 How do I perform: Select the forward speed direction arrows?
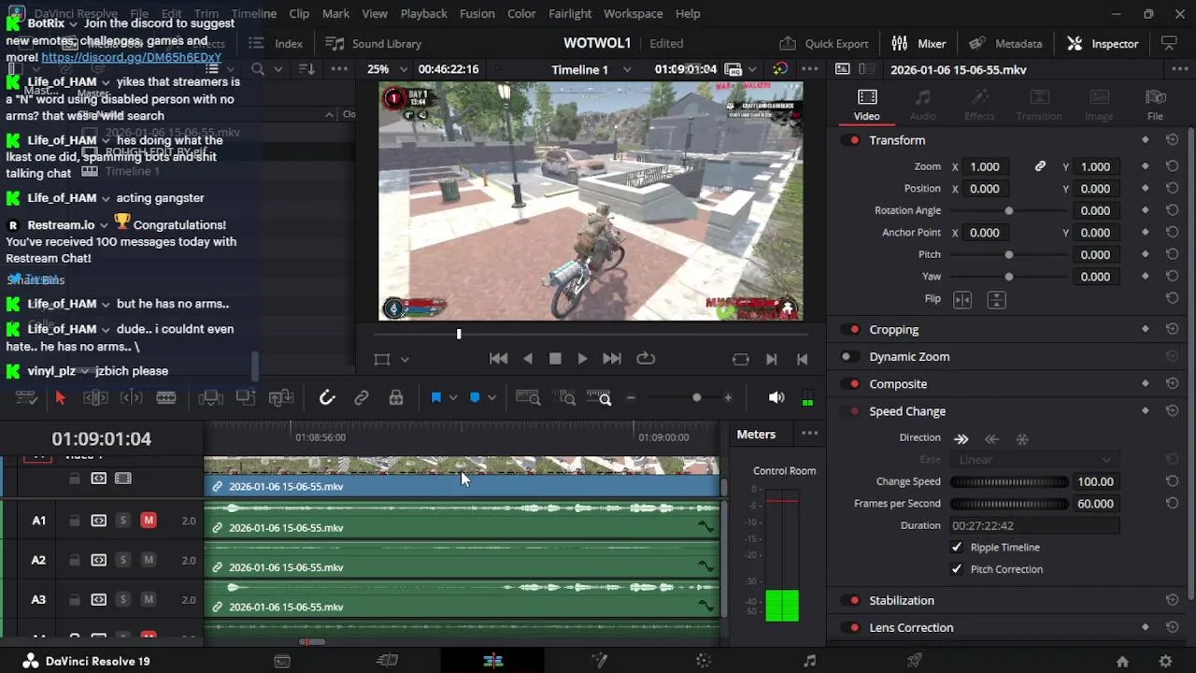961,438
